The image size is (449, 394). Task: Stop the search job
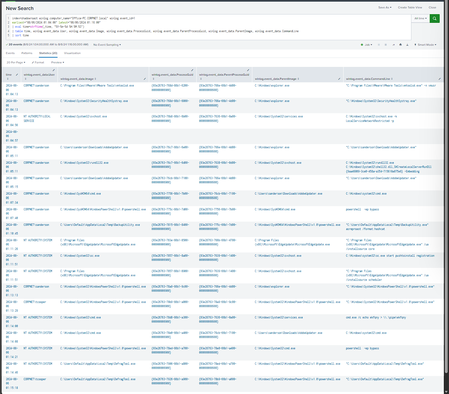[386, 45]
